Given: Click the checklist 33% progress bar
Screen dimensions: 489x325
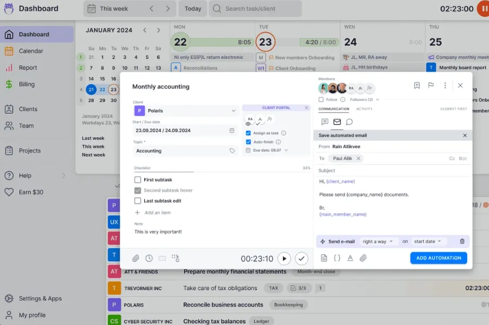Looking at the screenshot, I should [222, 171].
